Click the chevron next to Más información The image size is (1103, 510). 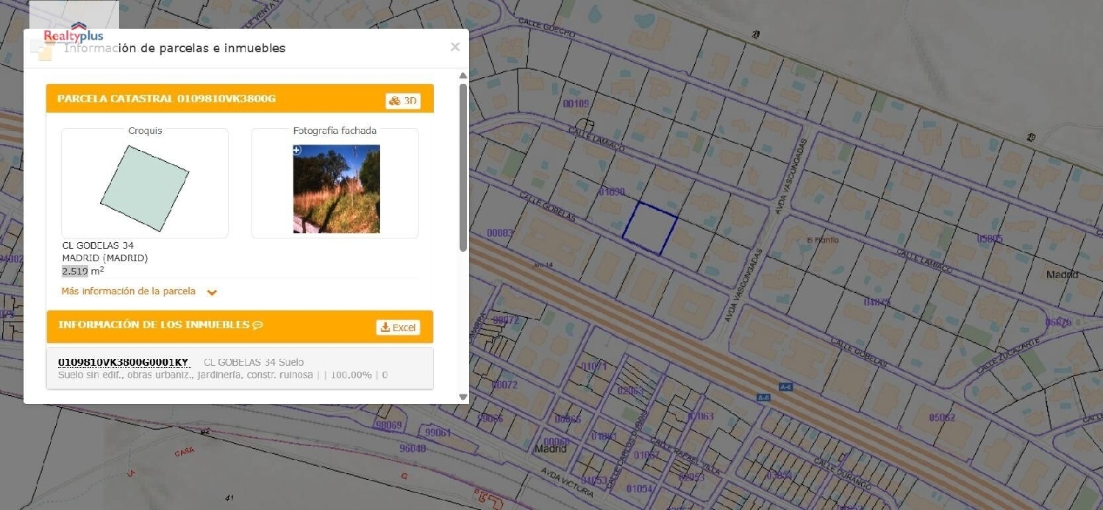coord(212,292)
